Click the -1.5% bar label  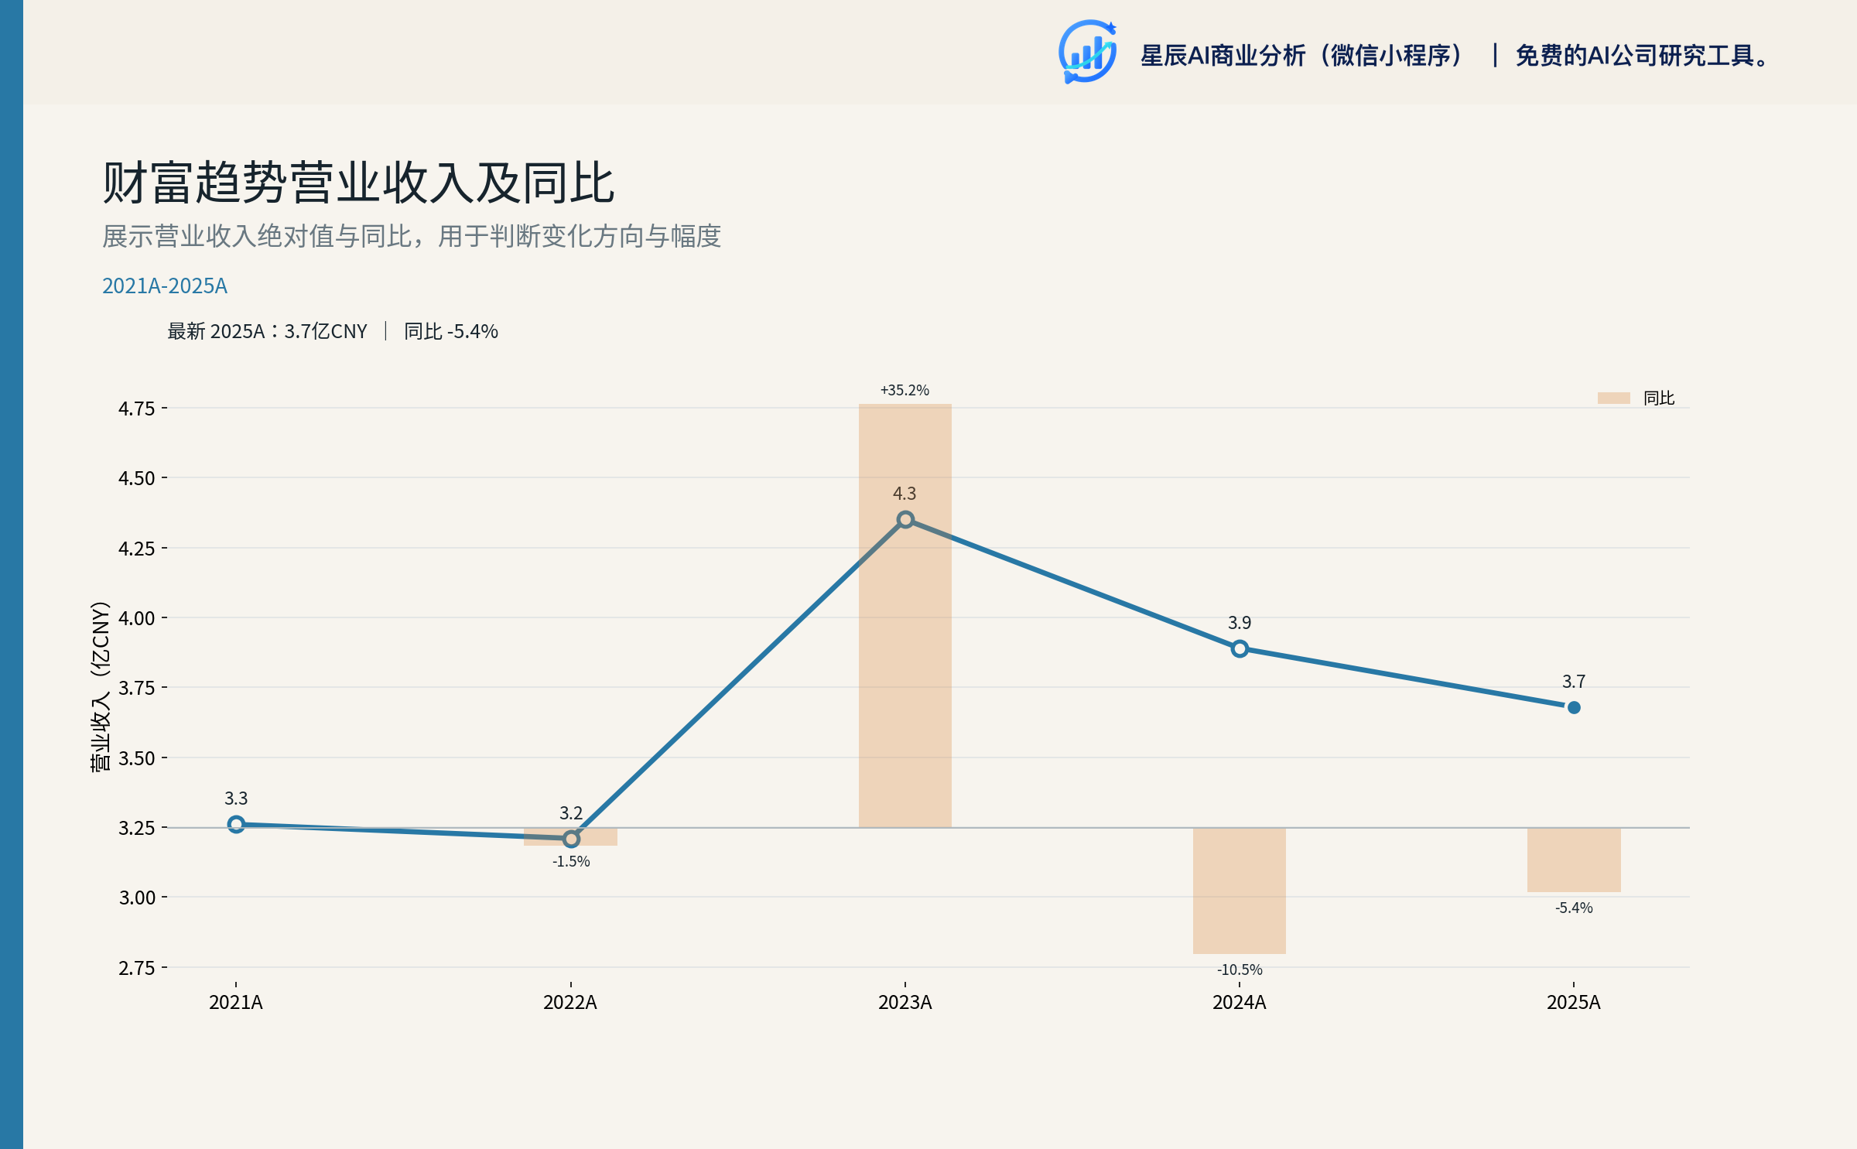(571, 861)
